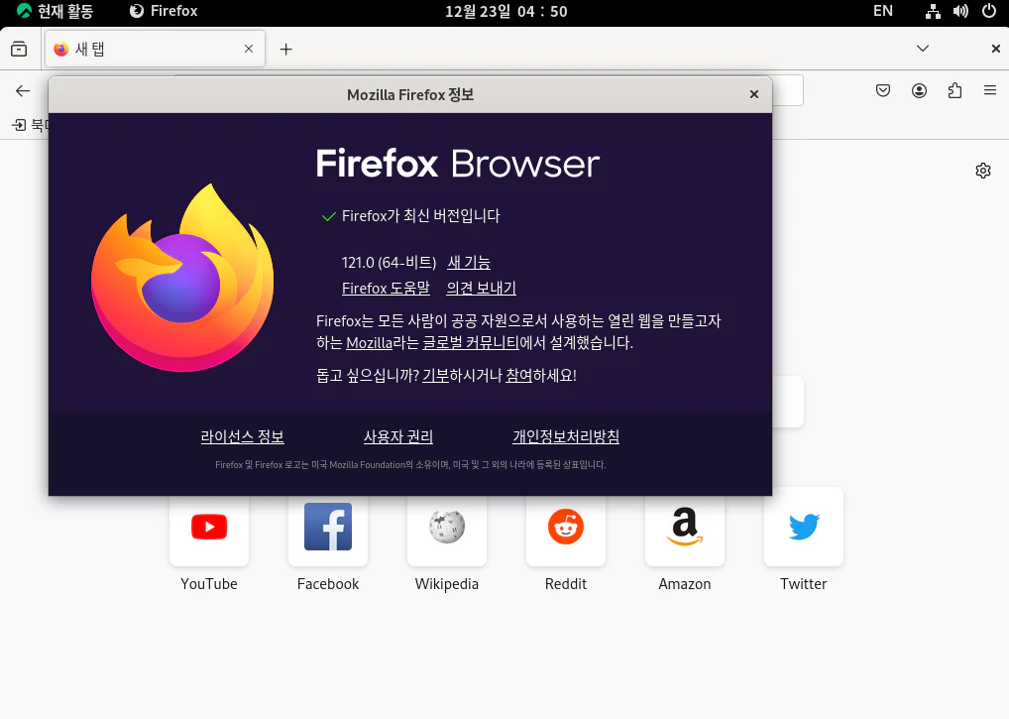Open the clock showing 12월 23일
The width and height of the screenshot is (1009, 719).
[505, 11]
